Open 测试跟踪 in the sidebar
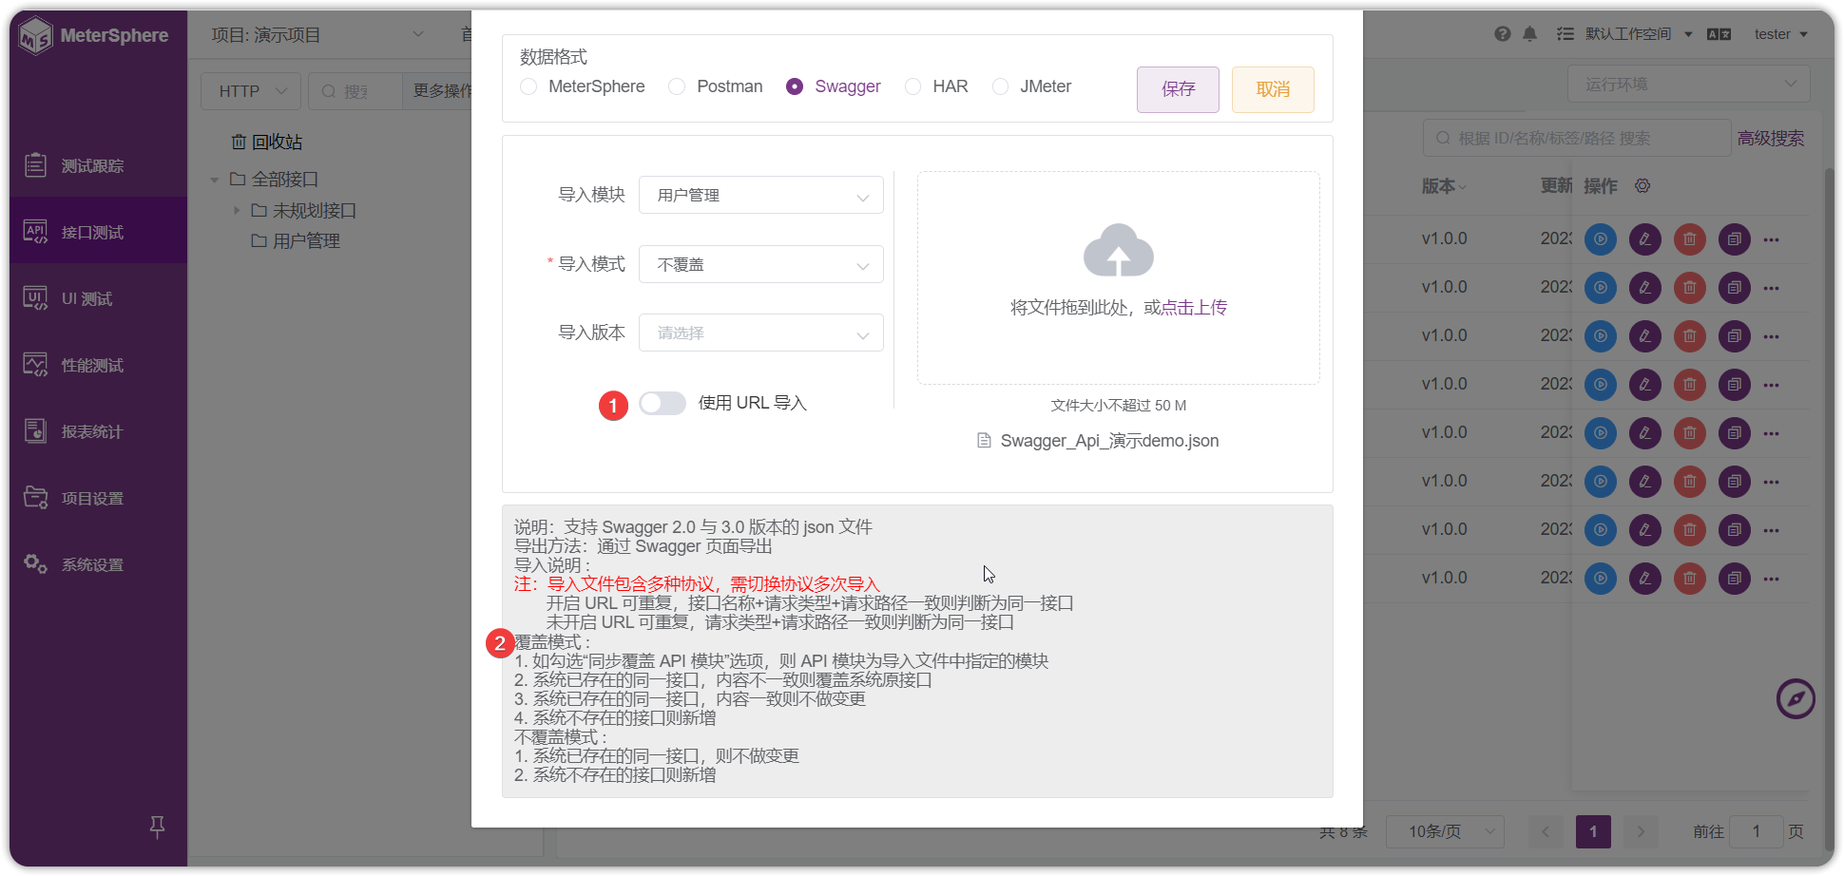This screenshot has width=1844, height=876. [98, 165]
